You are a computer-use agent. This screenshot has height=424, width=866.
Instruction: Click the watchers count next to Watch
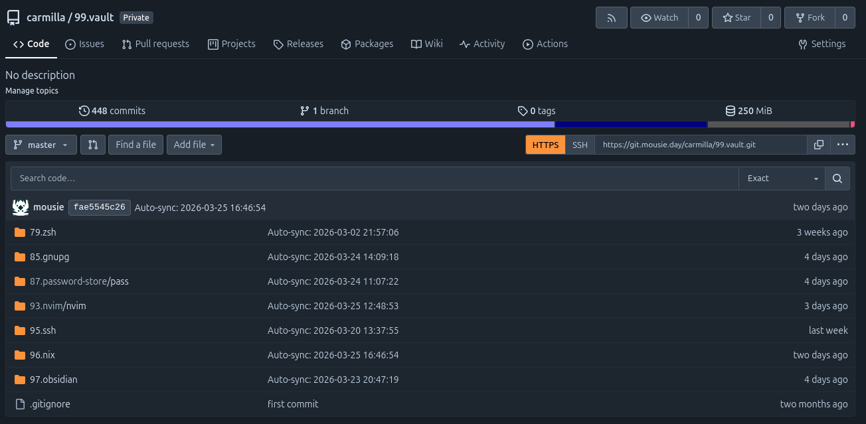(x=698, y=18)
